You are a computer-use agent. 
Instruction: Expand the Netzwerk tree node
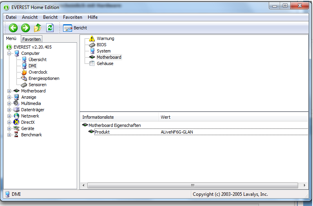tap(9, 116)
